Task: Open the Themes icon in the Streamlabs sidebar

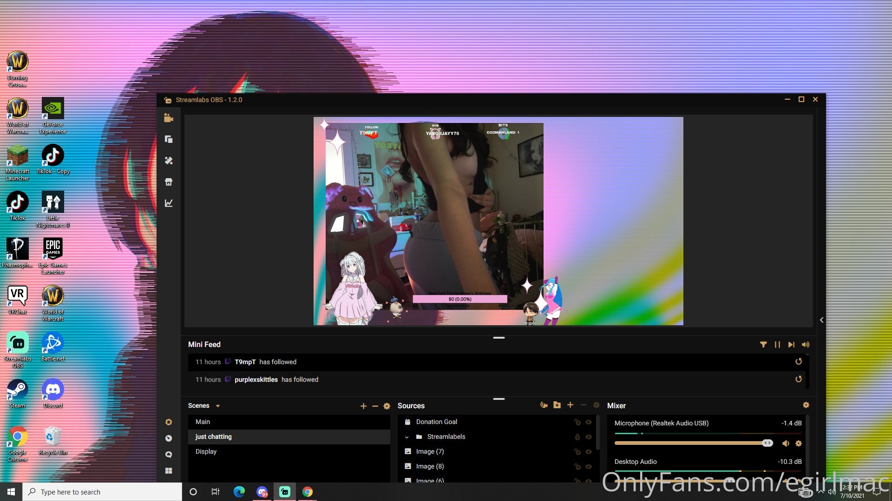Action: tap(169, 161)
